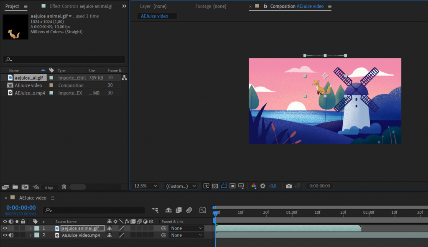Open the resolution (Custom) dropdown
Screen dimensions: 428x247
[x=180, y=186]
